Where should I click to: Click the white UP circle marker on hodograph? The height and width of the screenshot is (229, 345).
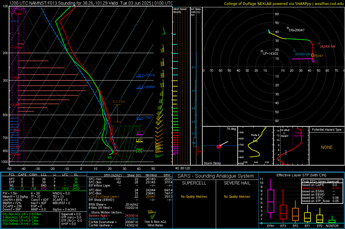click(x=262, y=51)
